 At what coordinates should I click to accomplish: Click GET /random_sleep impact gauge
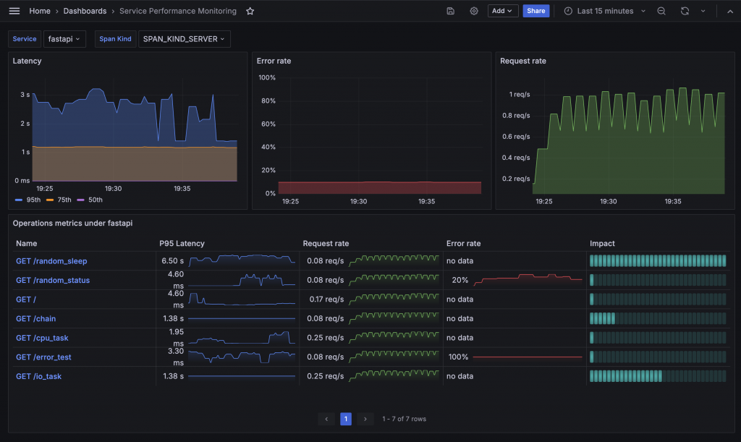pyautogui.click(x=658, y=260)
